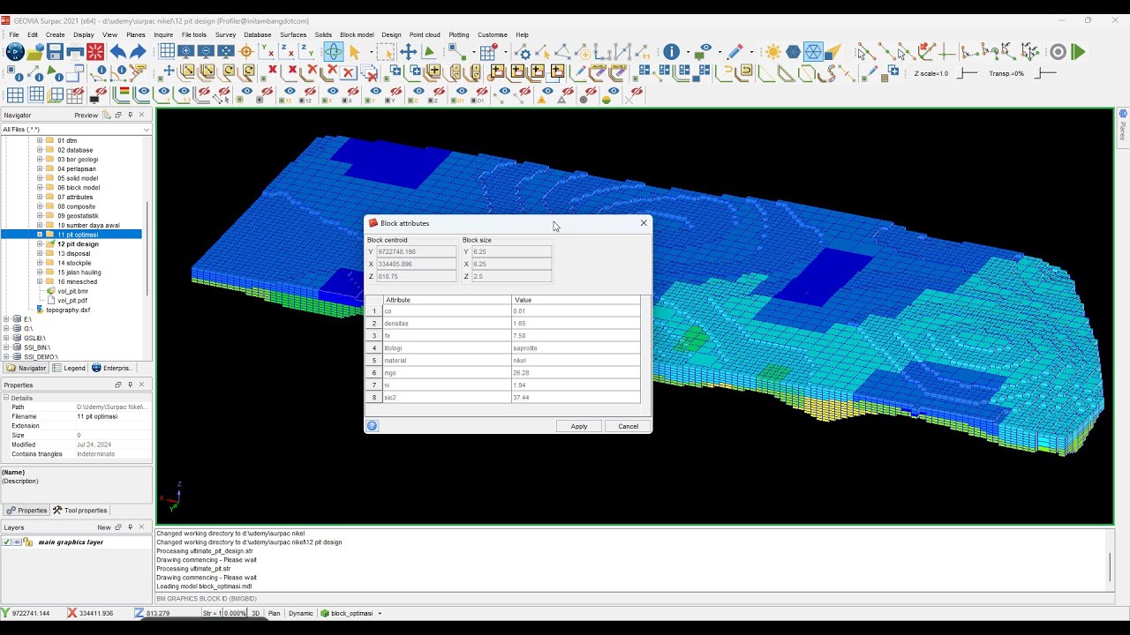Click New in Layers panel

pyautogui.click(x=104, y=527)
